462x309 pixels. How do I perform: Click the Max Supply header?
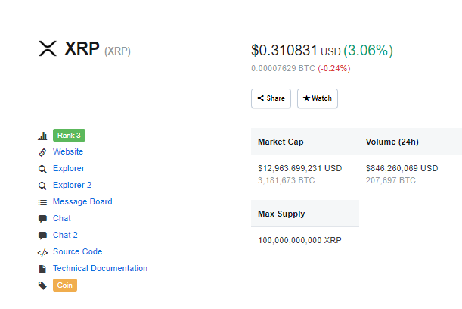281,214
